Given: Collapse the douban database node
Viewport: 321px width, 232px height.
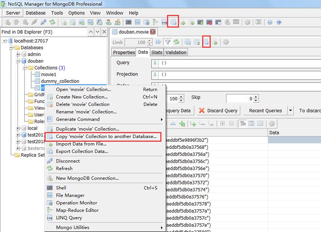Looking at the screenshot, I should click(18, 61).
